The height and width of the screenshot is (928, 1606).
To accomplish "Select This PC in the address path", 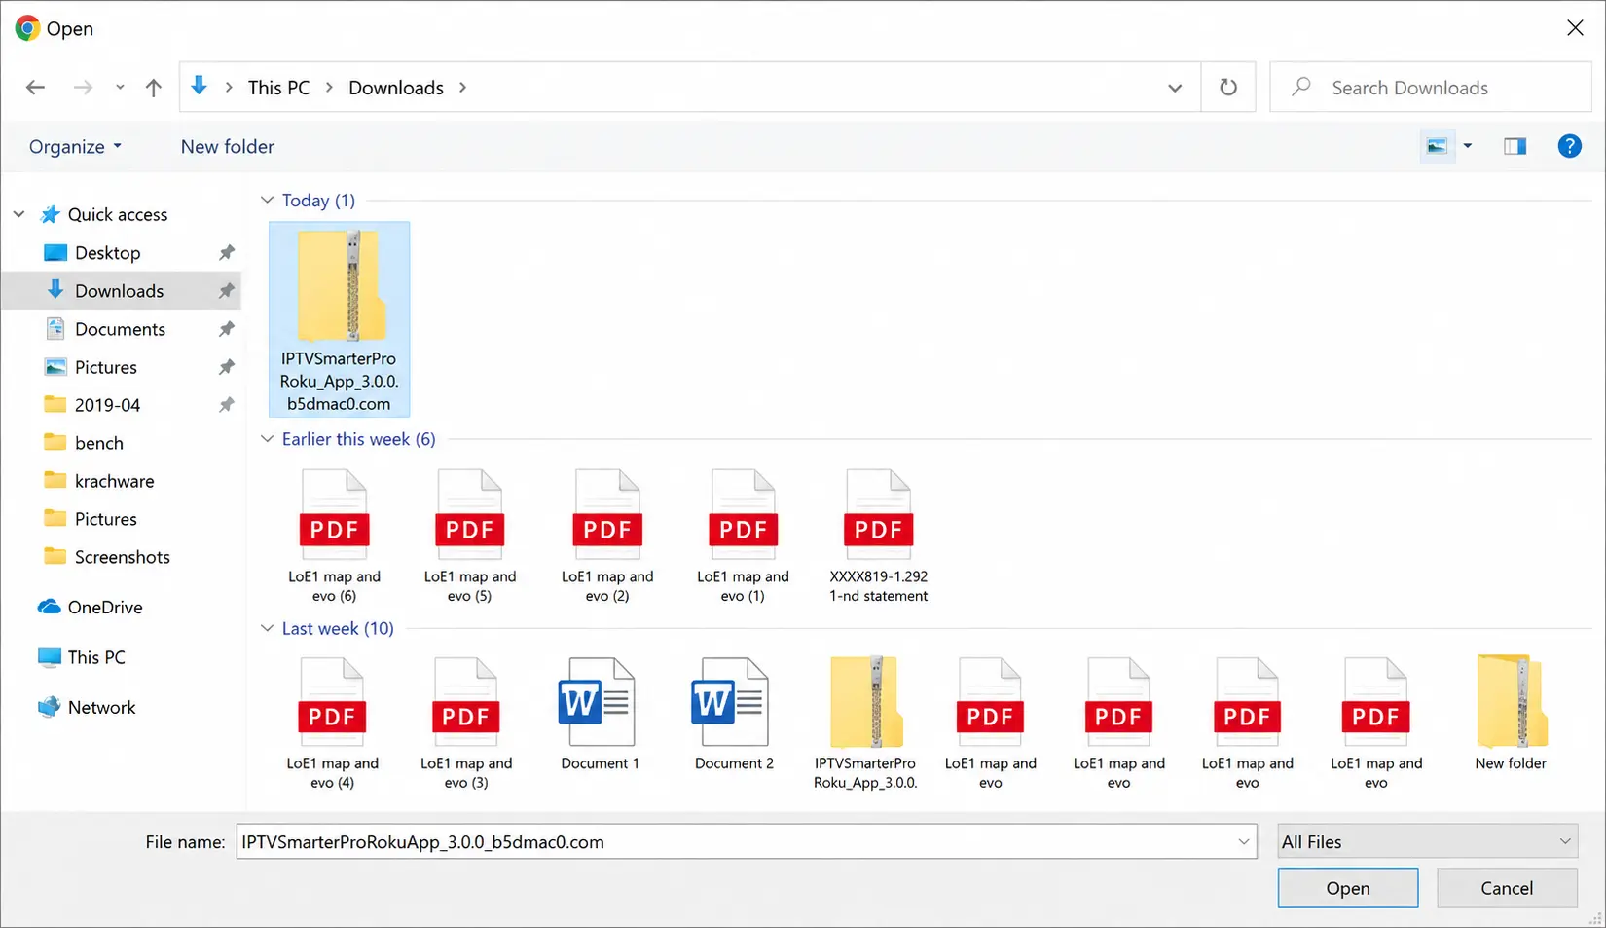I will click(278, 88).
